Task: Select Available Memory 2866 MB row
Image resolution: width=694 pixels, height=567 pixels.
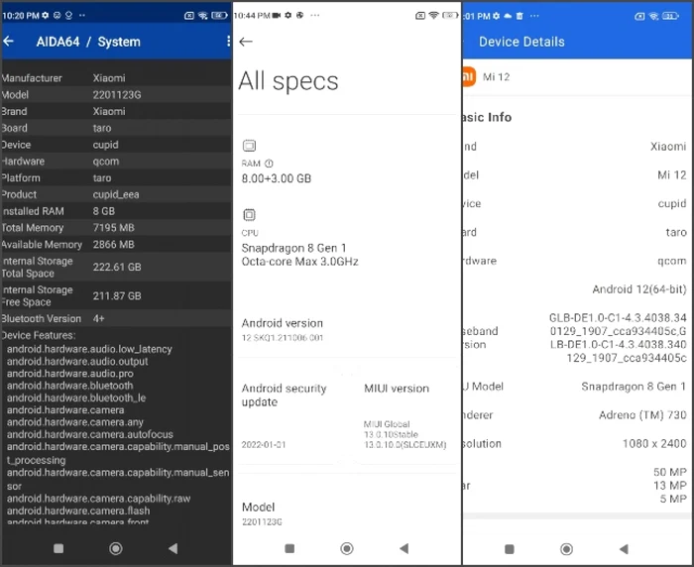Action: tap(116, 244)
